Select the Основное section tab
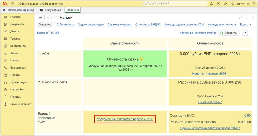This screenshot has width=258, height=136. pos(45,25)
